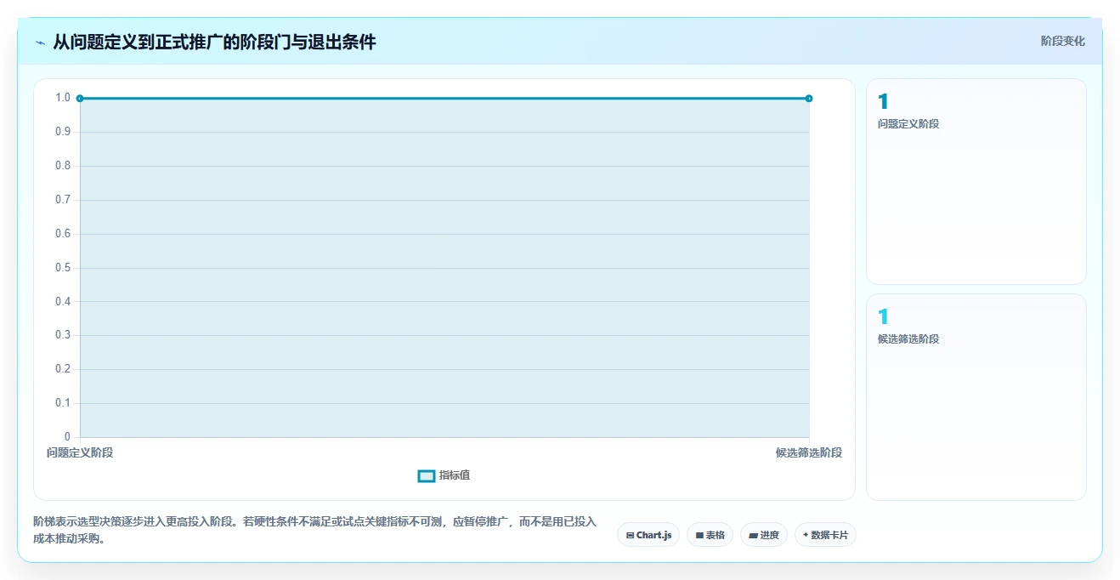This screenshot has width=1120, height=580.
Task: Click the x-axis label 问题定义阶段
Action: click(x=80, y=452)
